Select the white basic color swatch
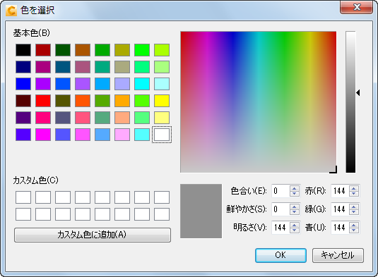The height and width of the screenshot is (277, 378). (162, 135)
